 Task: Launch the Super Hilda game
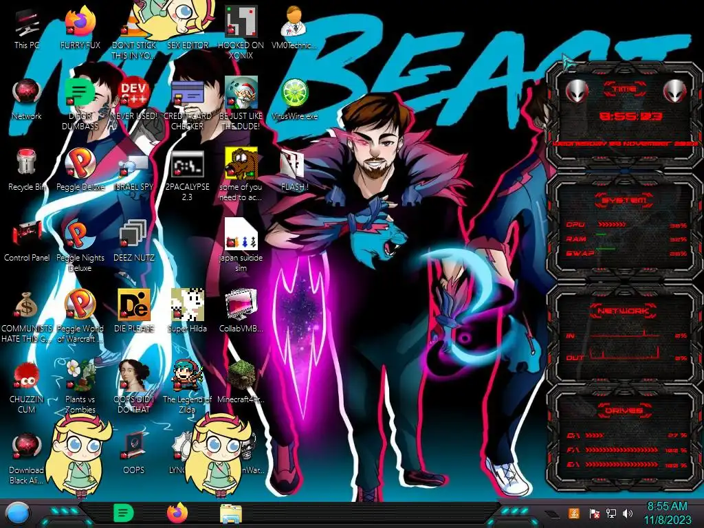coord(187,311)
